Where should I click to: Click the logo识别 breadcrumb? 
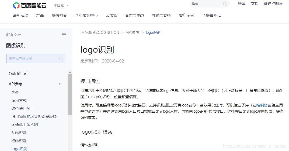point(153,32)
